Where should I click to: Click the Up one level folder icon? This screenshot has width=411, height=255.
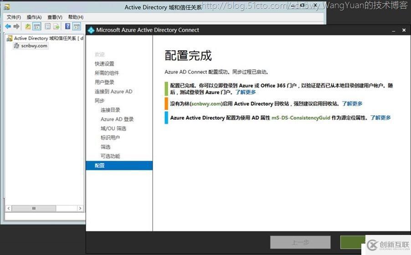[x=28, y=26]
